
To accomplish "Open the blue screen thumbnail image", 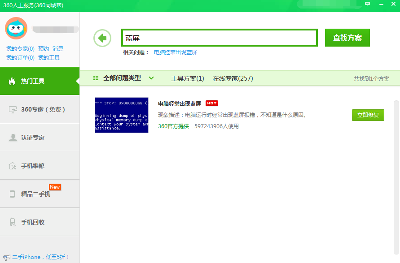I will click(121, 115).
